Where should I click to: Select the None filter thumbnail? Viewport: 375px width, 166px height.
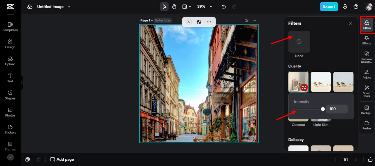[299, 42]
